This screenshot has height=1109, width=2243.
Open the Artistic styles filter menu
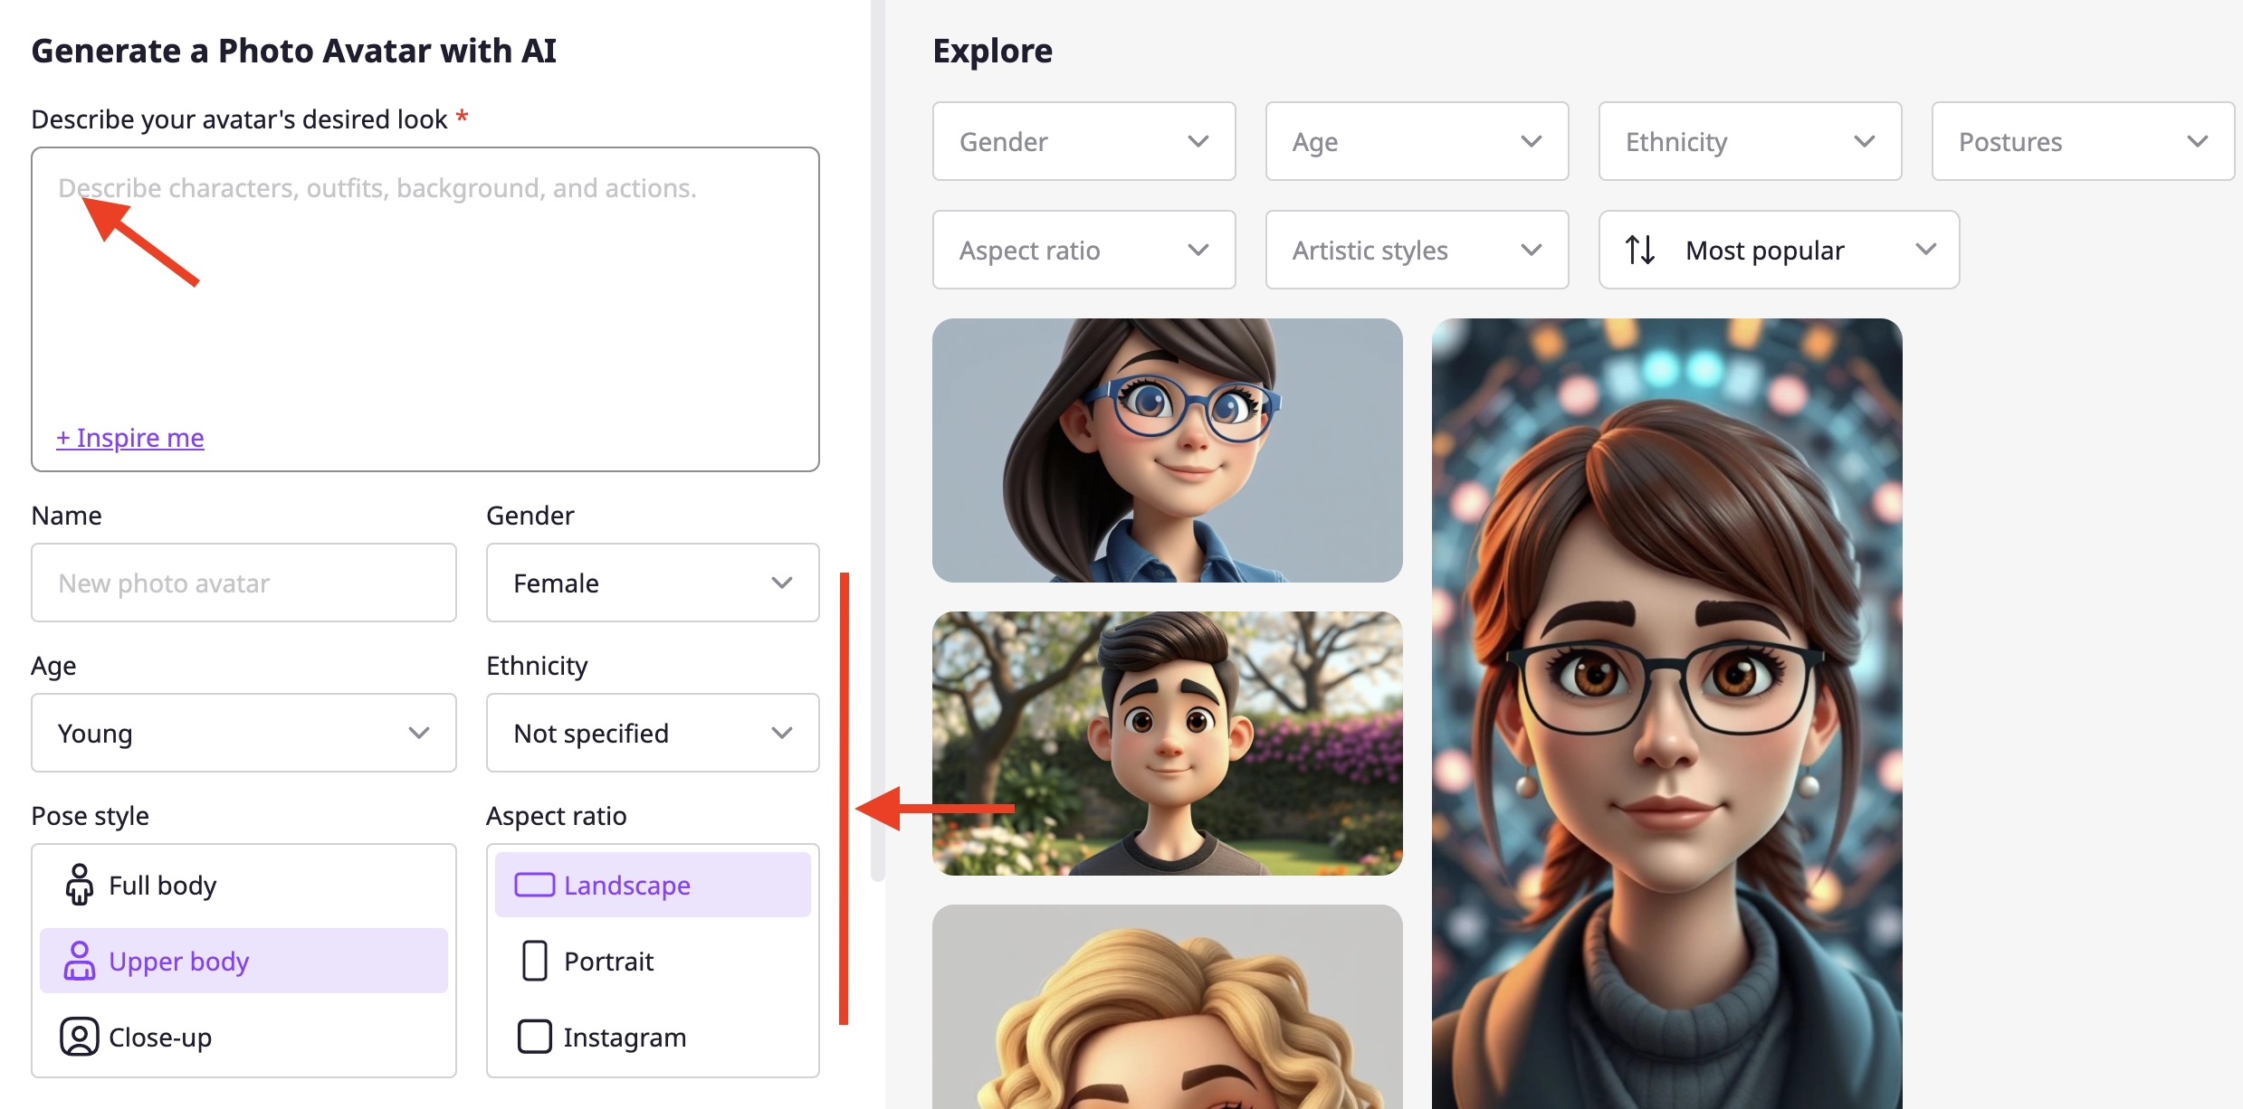pos(1416,250)
